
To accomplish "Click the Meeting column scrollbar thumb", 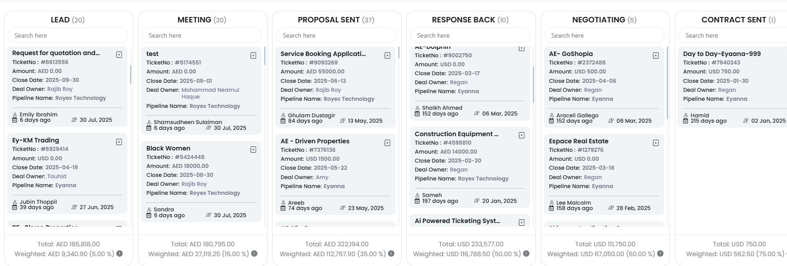I will (265, 56).
